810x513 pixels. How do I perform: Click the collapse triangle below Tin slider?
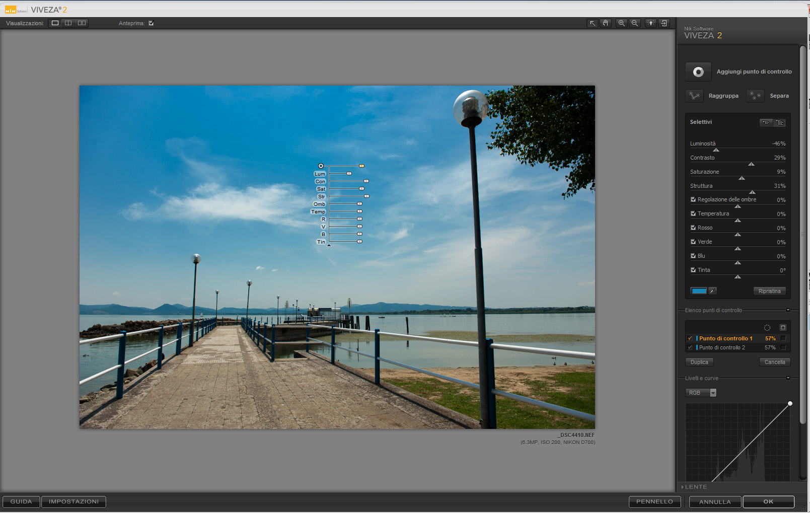tap(329, 245)
